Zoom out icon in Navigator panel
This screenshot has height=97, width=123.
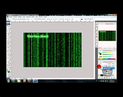(x=105, y=48)
